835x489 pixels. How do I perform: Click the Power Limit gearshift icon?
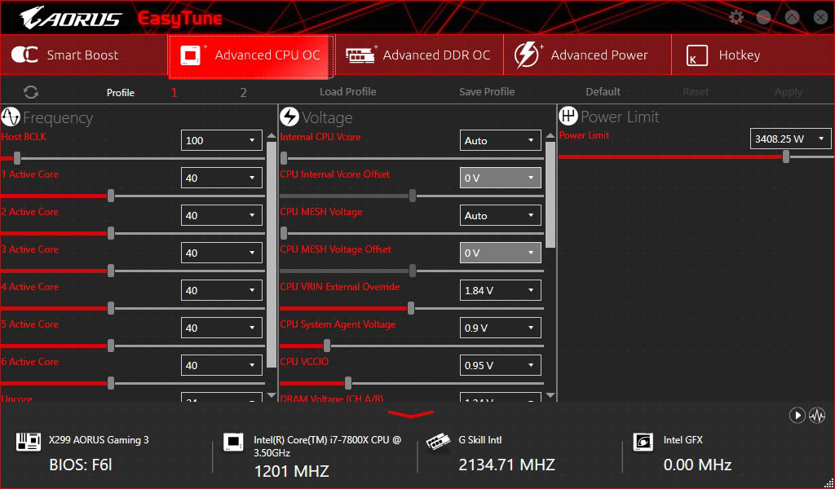tap(568, 116)
